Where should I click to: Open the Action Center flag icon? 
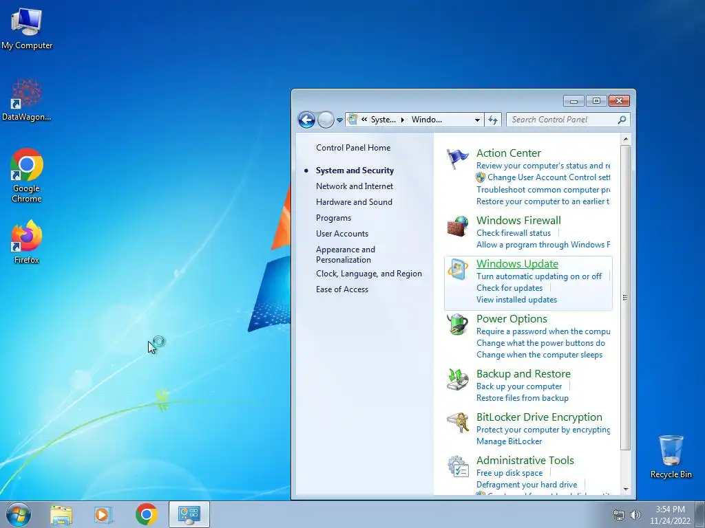pos(457,159)
